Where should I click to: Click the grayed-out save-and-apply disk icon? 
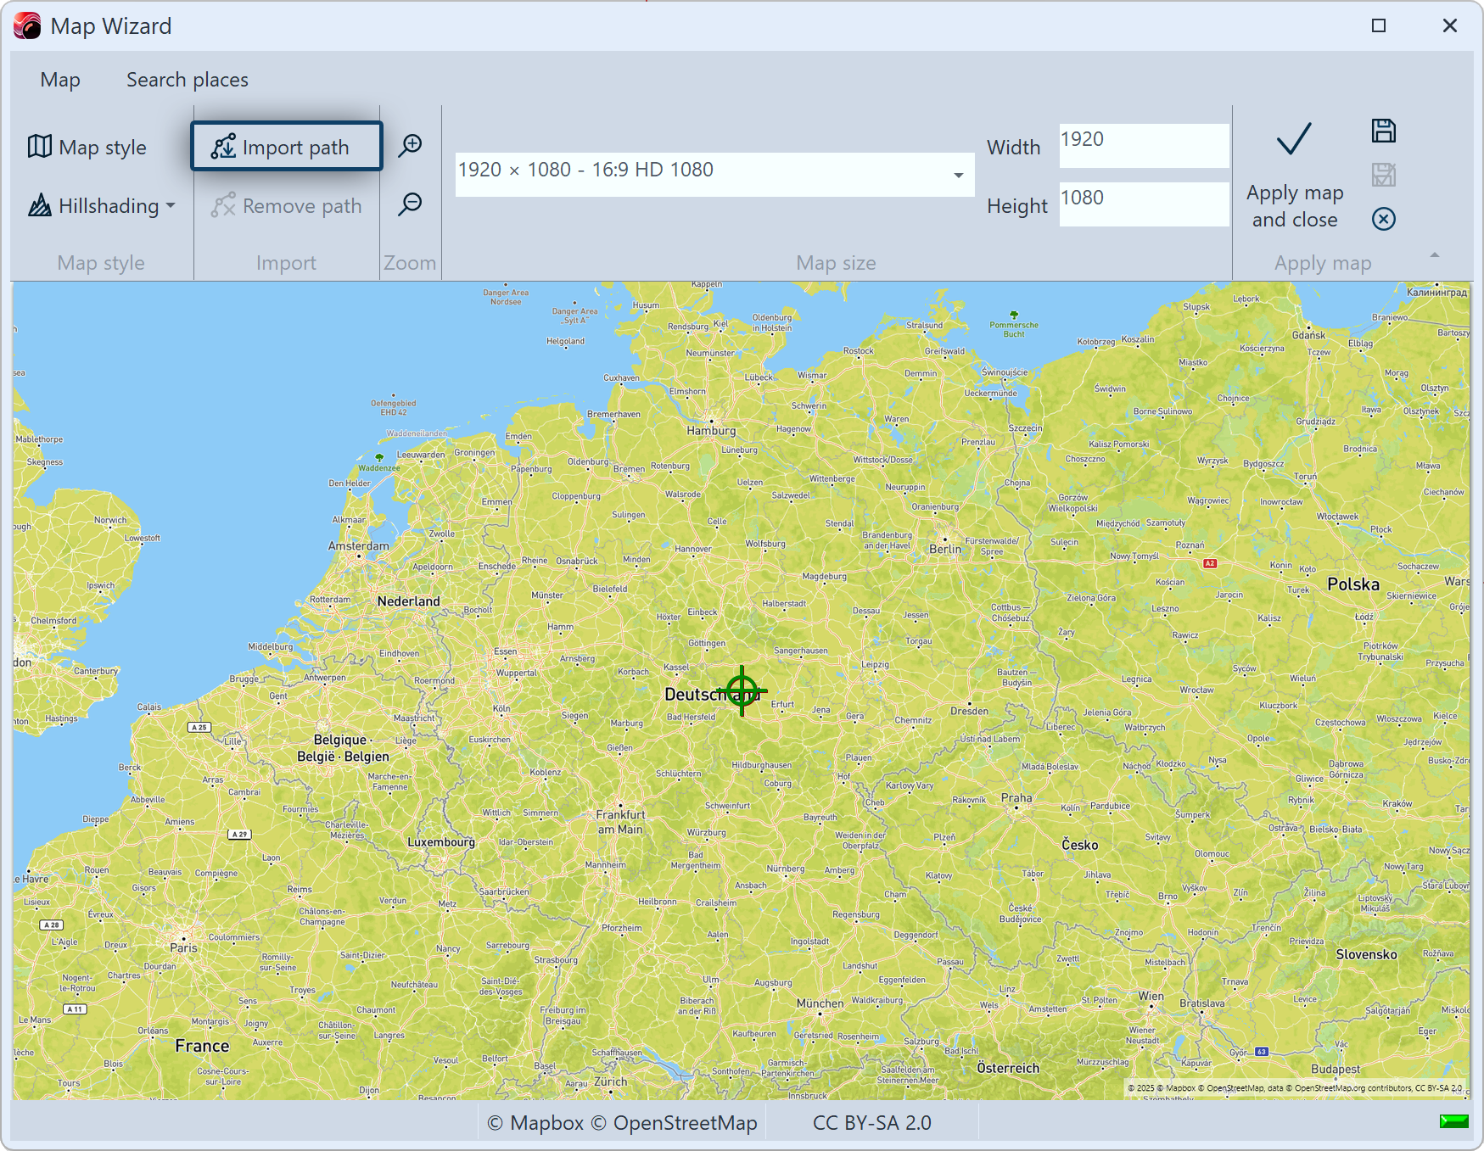click(x=1383, y=175)
